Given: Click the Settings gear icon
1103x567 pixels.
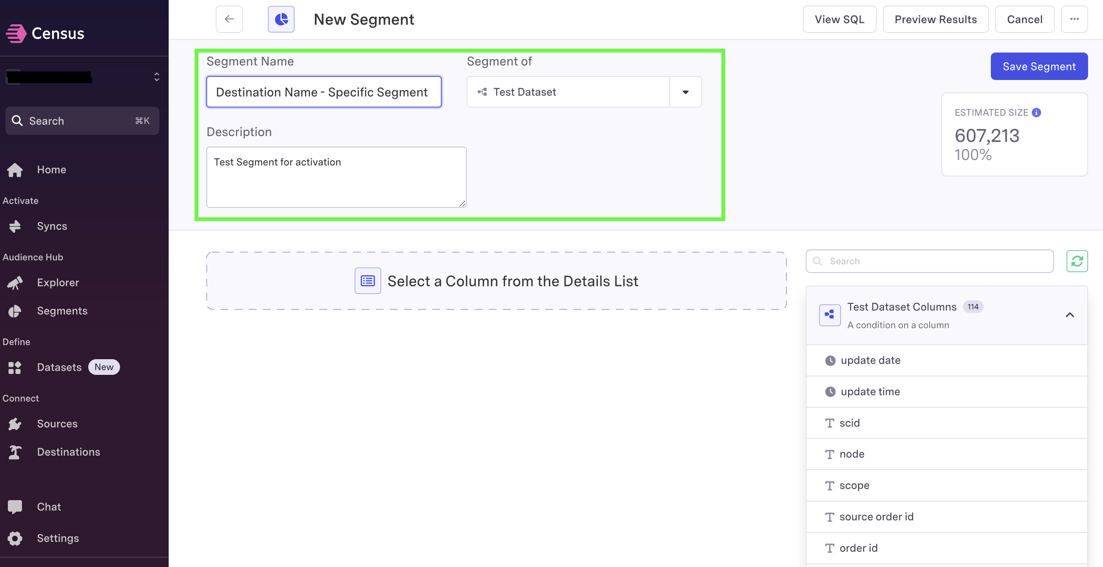Looking at the screenshot, I should pyautogui.click(x=15, y=538).
